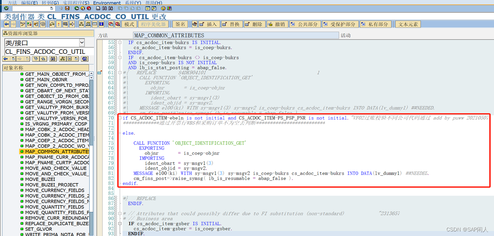
Task: Click the Create New Session icon
Action: pos(148,8)
